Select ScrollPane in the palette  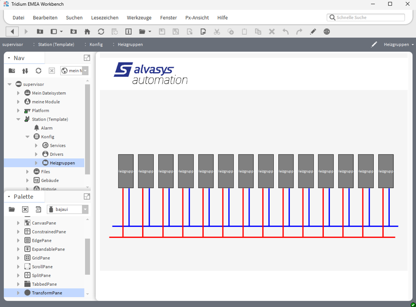(x=42, y=267)
